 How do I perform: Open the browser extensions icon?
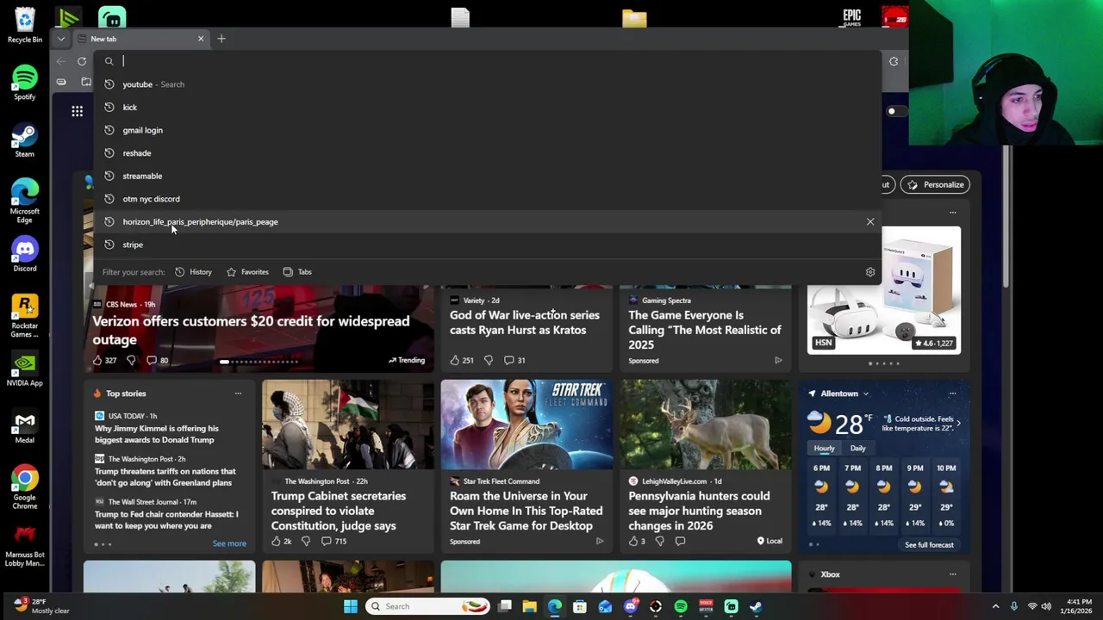[894, 61]
